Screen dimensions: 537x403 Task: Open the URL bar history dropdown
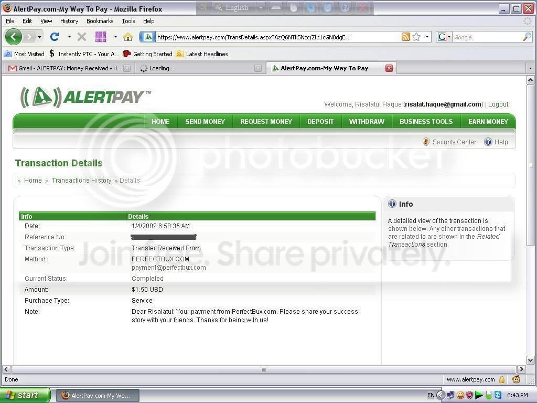[x=427, y=37]
